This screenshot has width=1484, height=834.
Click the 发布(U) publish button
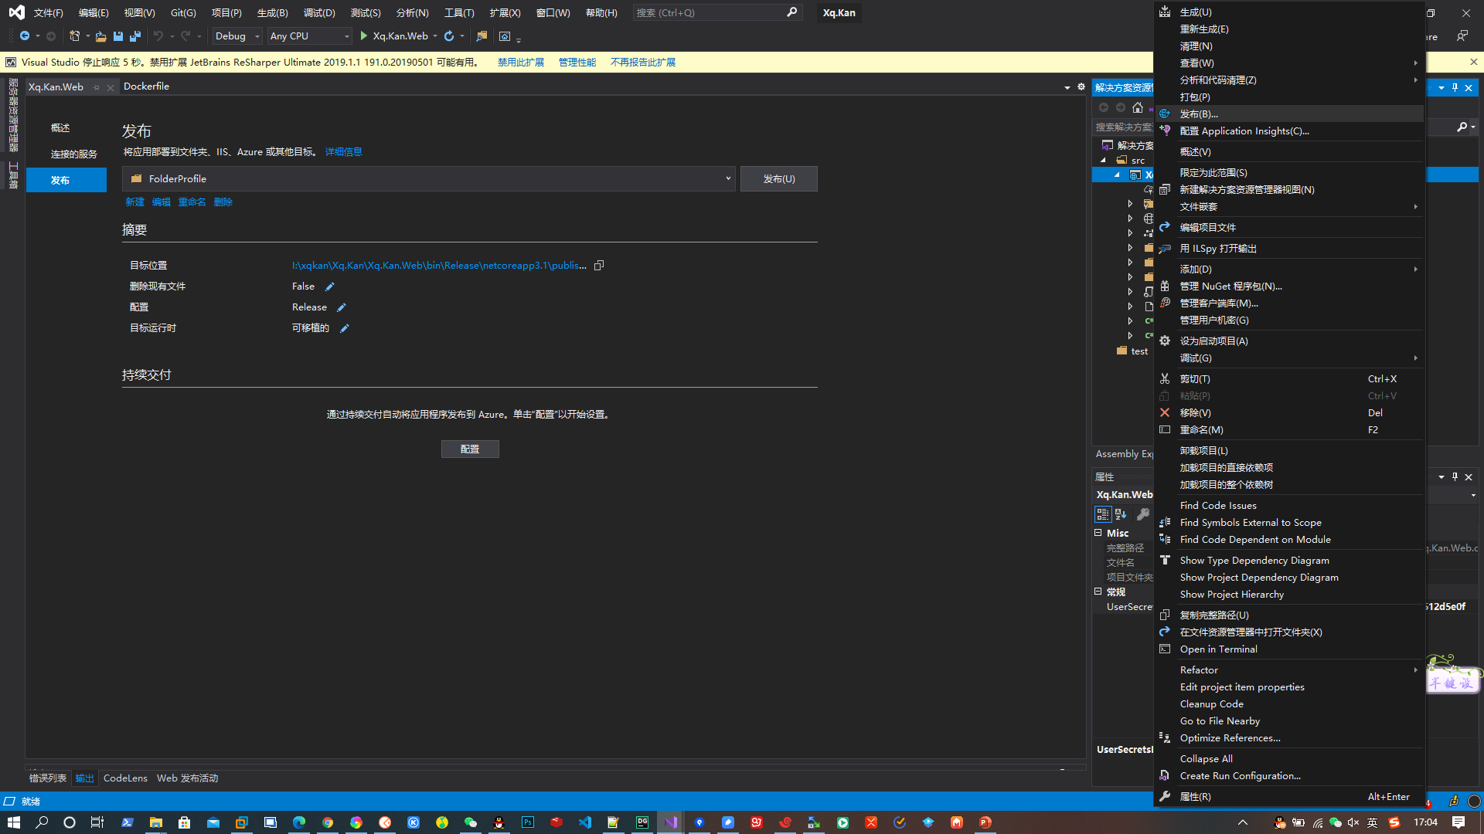(778, 179)
